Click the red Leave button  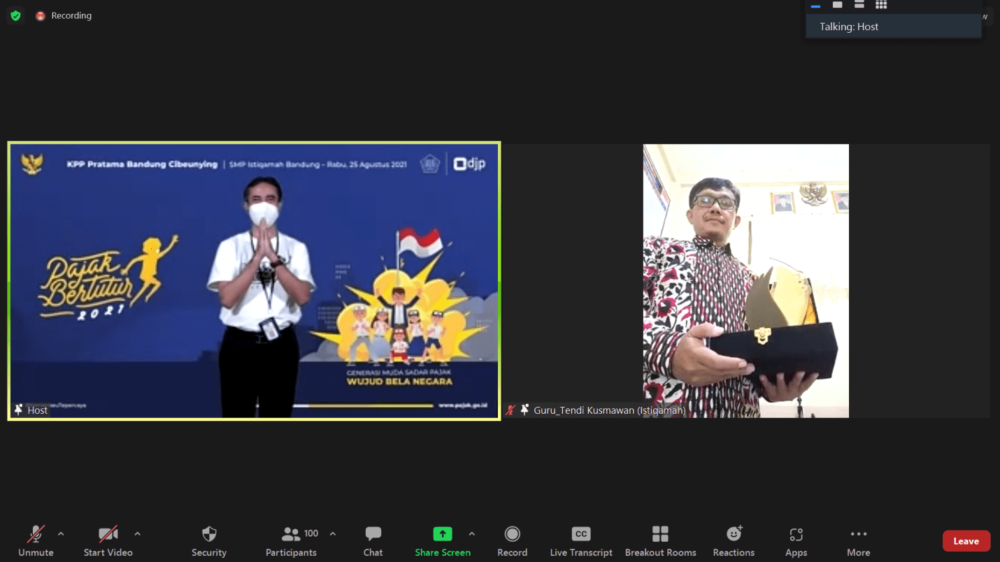(x=966, y=541)
